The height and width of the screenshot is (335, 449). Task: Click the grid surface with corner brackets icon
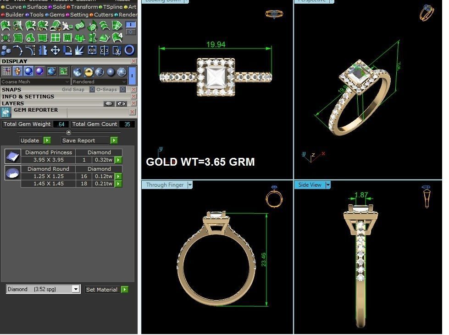point(6,38)
